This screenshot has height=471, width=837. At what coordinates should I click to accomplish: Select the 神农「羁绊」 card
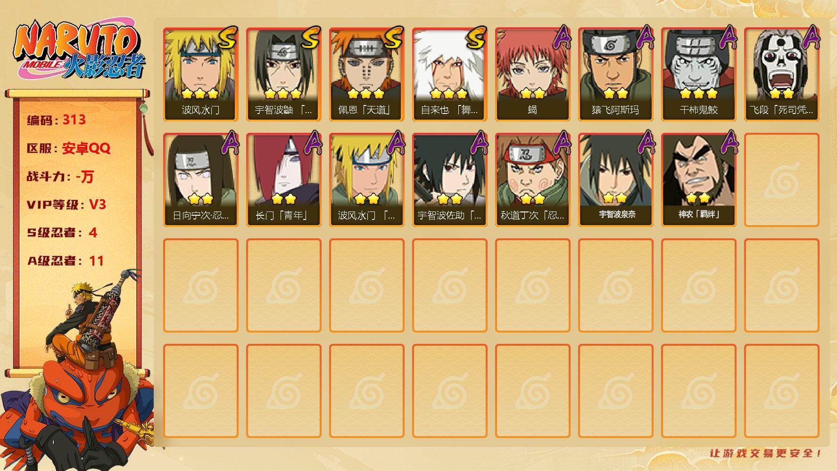tap(699, 180)
